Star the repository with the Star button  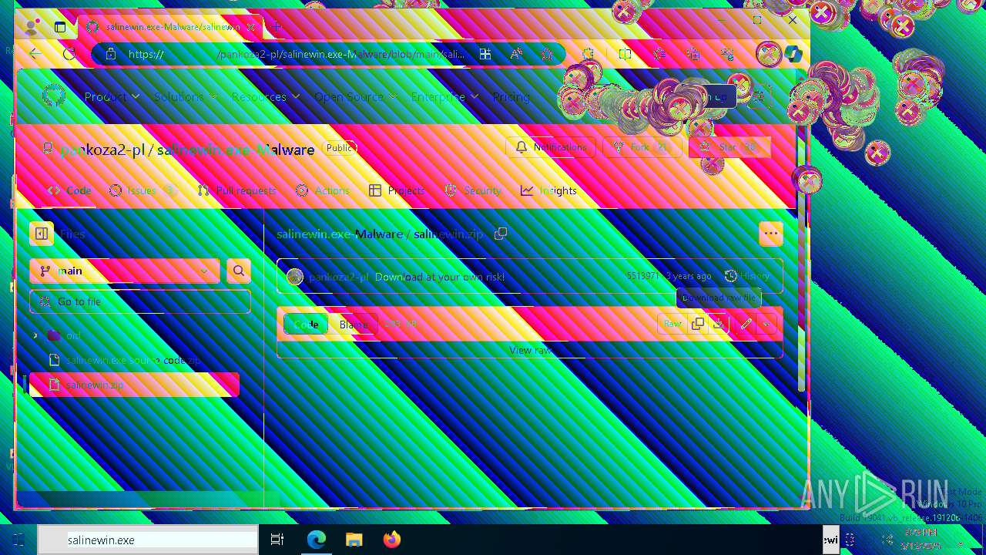tap(729, 147)
